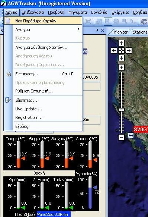
Task: Pan the map down with arrow icon
Action: tap(121, 58)
